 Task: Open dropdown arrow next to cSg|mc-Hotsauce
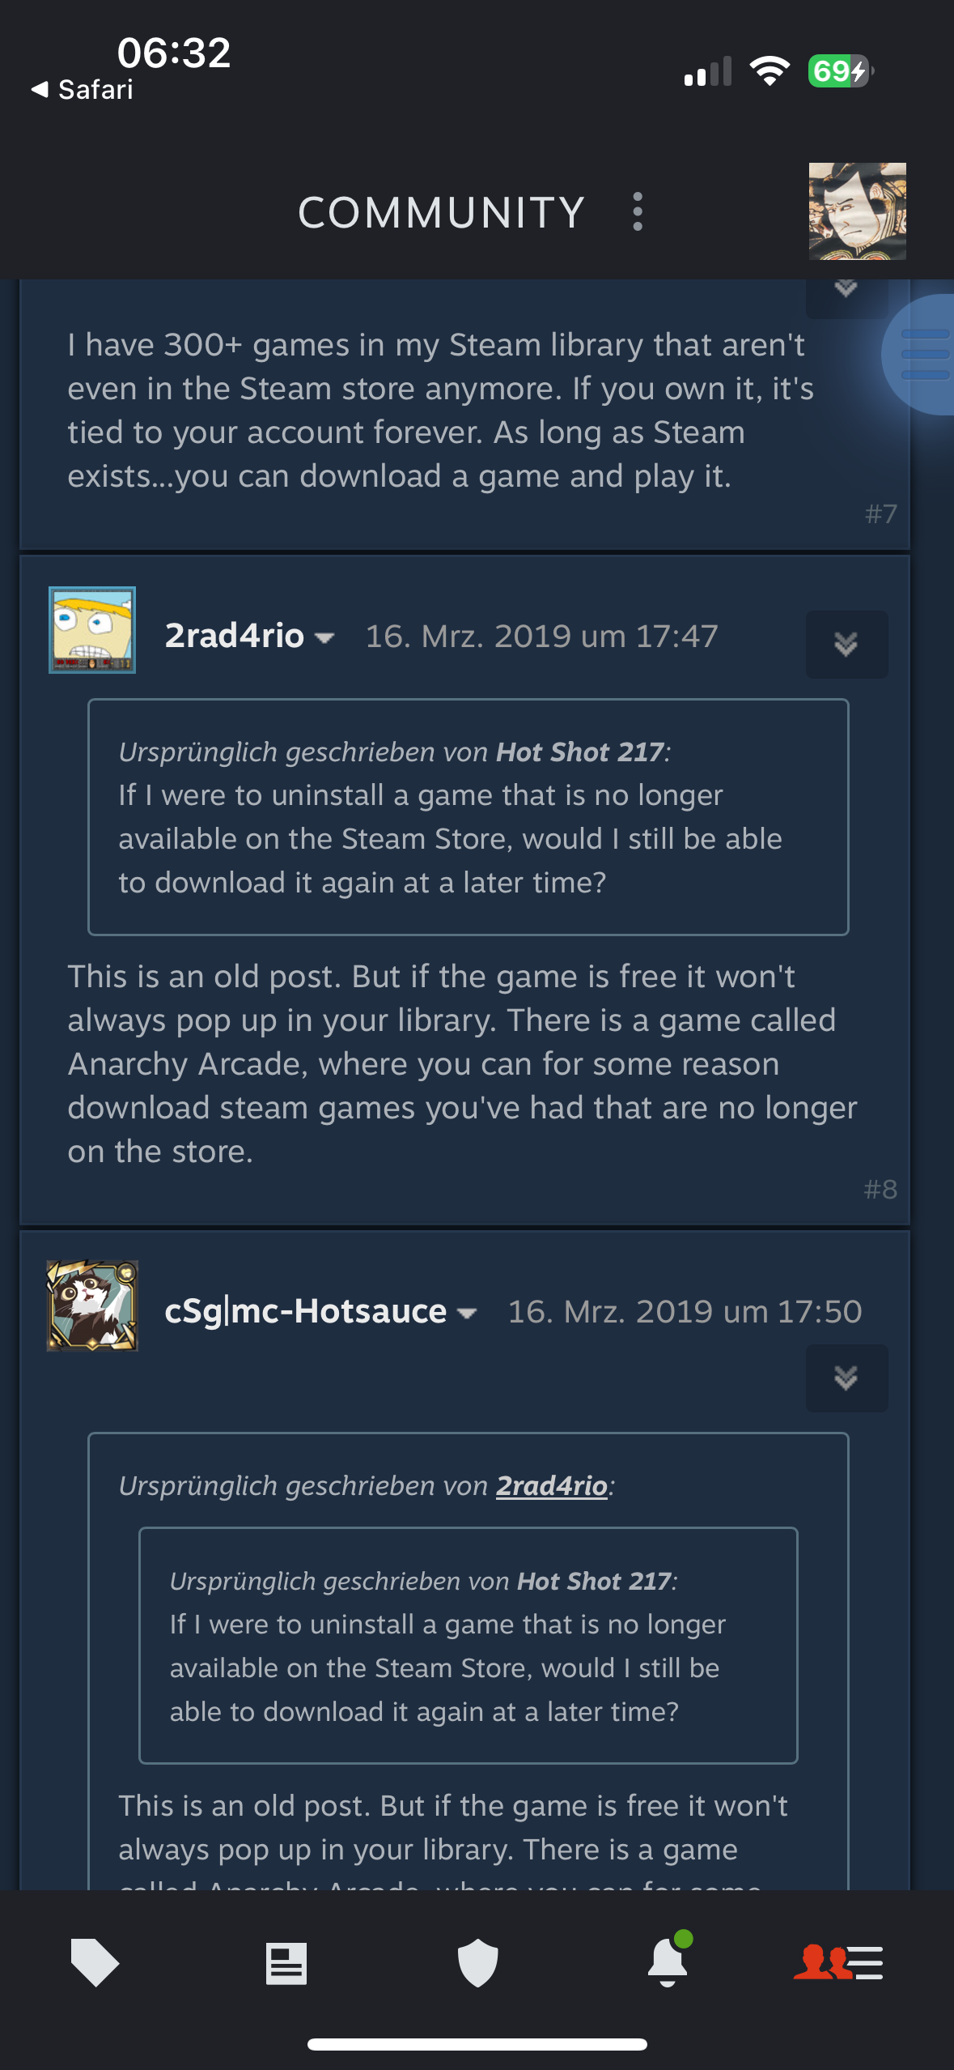pyautogui.click(x=467, y=1314)
